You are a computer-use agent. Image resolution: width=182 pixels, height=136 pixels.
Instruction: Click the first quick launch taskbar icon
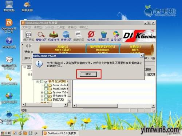15,133
